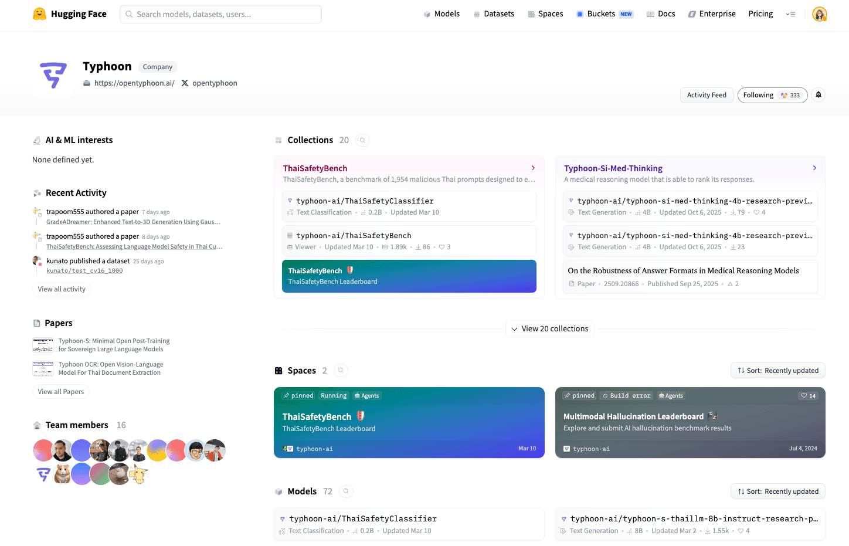
Task: Open Typhoon-S Minimal Open Post-Training paper
Action: [x=114, y=345]
